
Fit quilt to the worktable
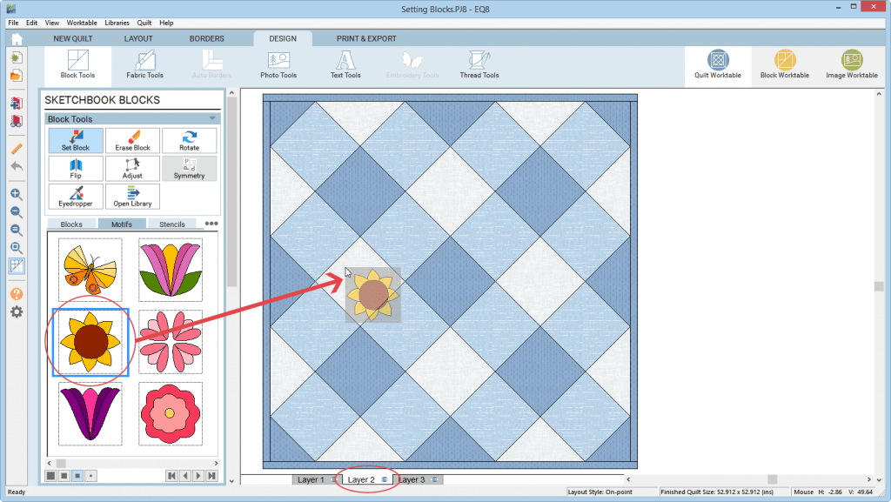17,248
